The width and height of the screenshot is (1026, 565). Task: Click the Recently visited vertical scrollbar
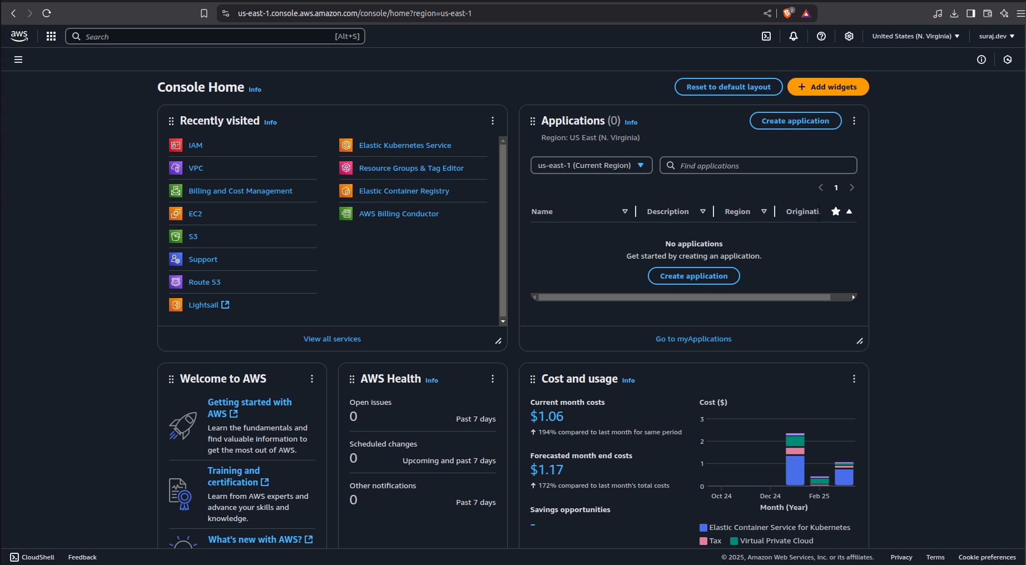503,231
